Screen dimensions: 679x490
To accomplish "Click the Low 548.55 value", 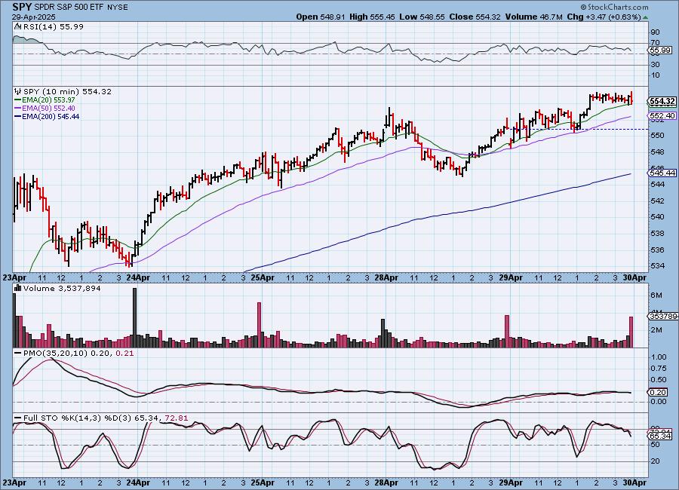I will coord(422,17).
